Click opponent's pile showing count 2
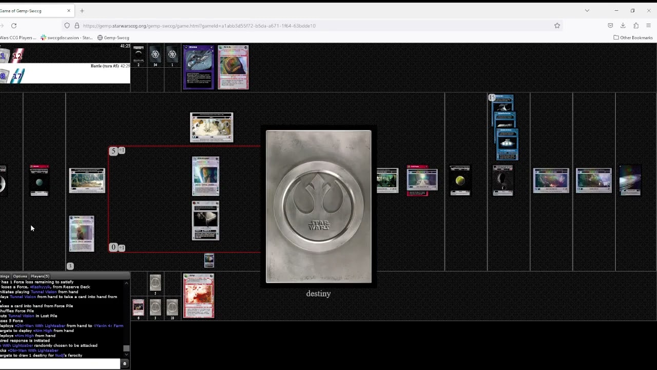The height and width of the screenshot is (370, 657). click(x=138, y=54)
